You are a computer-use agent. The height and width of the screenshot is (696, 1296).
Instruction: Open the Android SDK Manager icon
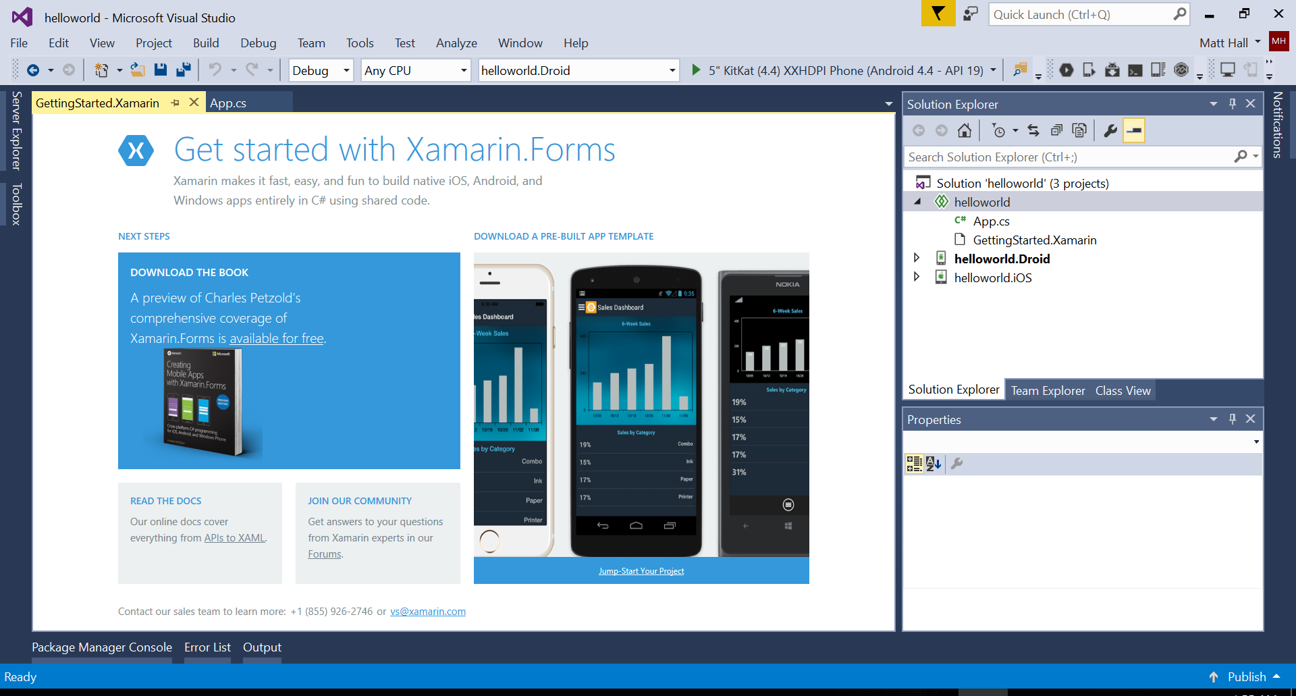1112,70
